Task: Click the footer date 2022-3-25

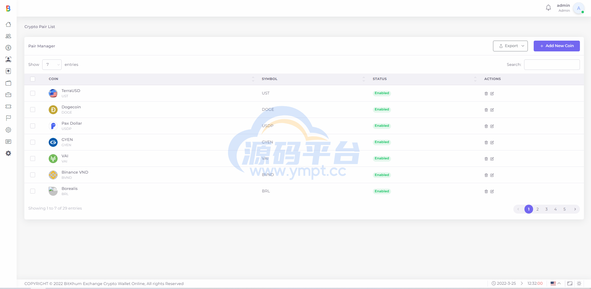Action: [506, 283]
